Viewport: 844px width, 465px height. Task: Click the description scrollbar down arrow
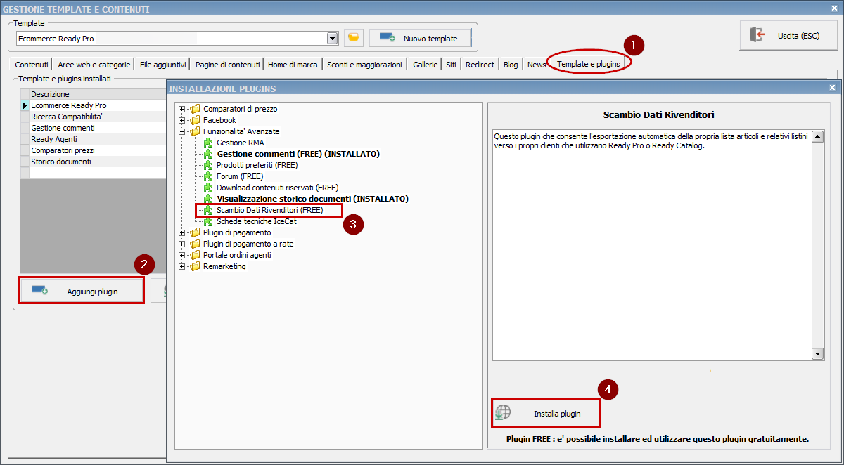817,353
